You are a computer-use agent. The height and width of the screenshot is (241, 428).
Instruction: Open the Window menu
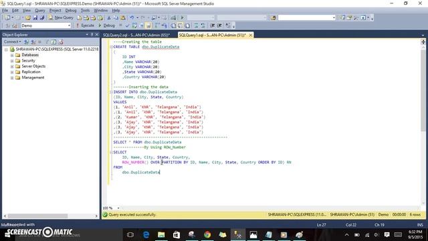click(101, 11)
